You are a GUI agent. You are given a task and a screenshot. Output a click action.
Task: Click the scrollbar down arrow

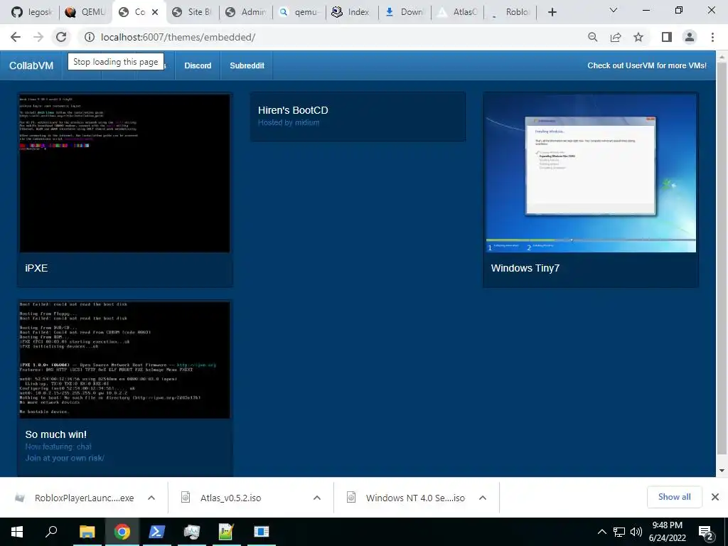pyautogui.click(x=722, y=471)
